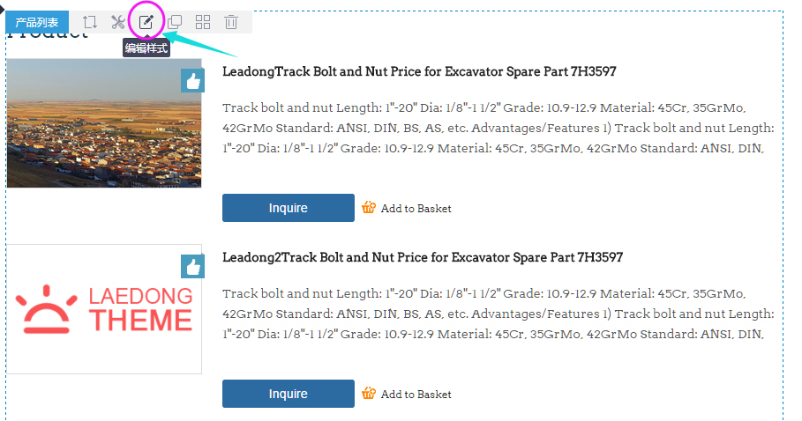Click the edit style pencil icon

(x=146, y=22)
